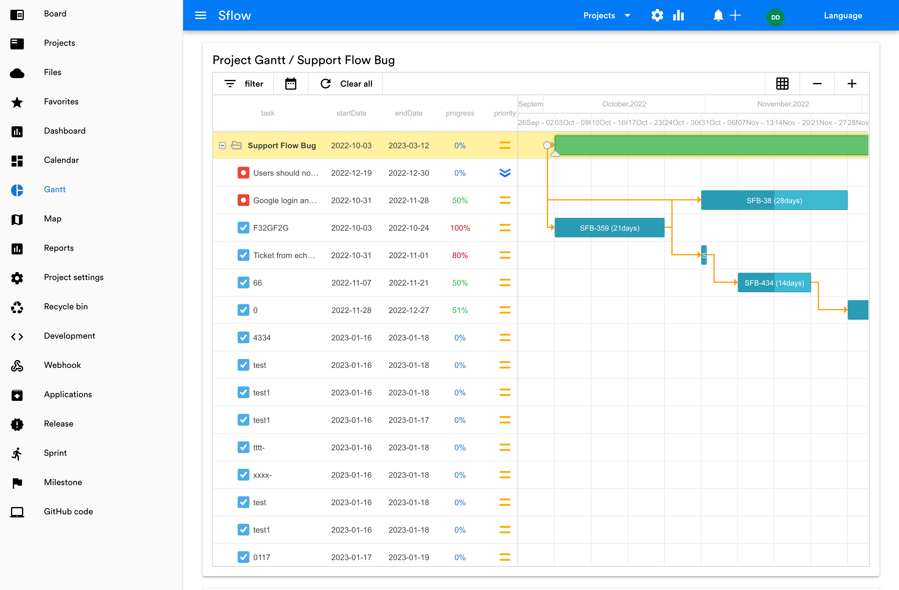Open the Projects dropdown in header
The height and width of the screenshot is (590, 899).
[606, 16]
